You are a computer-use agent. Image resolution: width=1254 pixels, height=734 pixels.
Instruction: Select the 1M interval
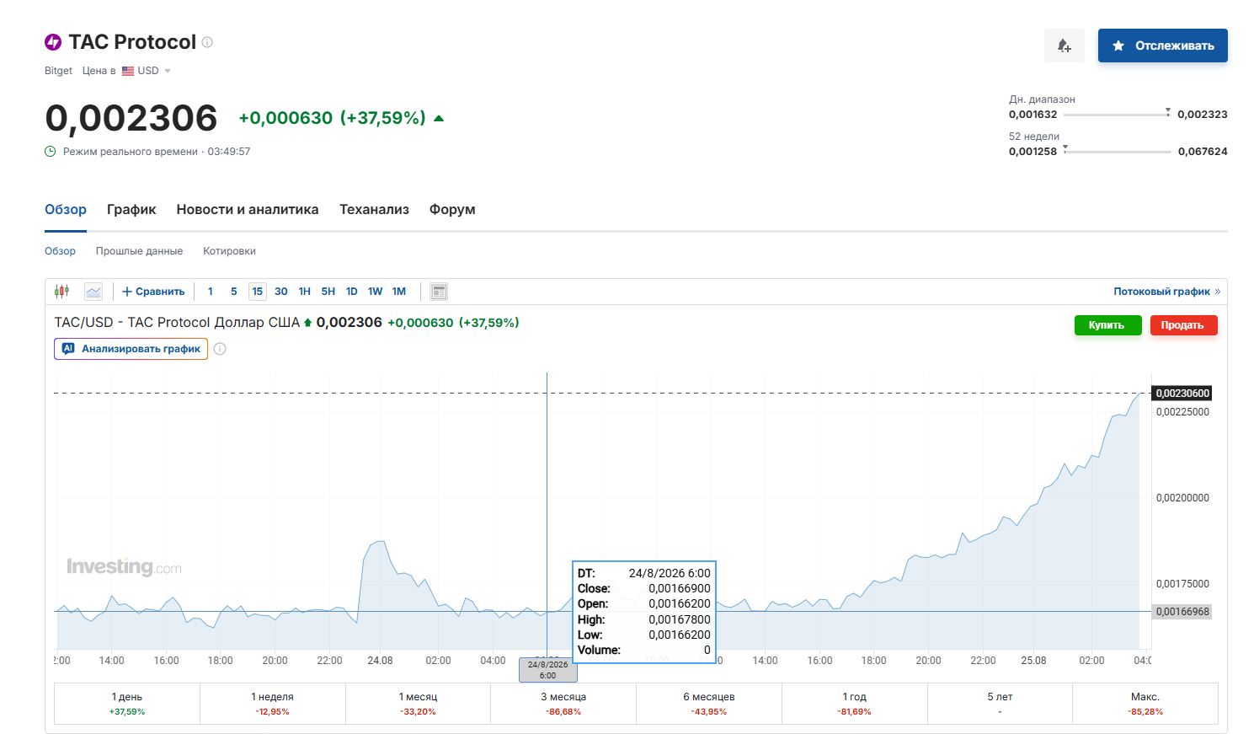pos(399,292)
